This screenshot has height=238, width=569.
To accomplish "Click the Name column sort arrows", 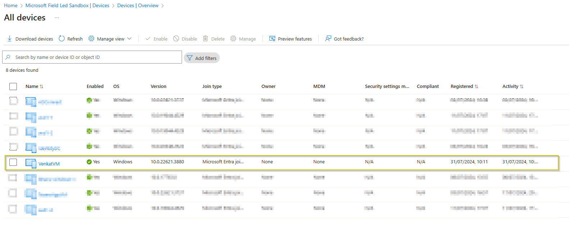I will (41, 87).
